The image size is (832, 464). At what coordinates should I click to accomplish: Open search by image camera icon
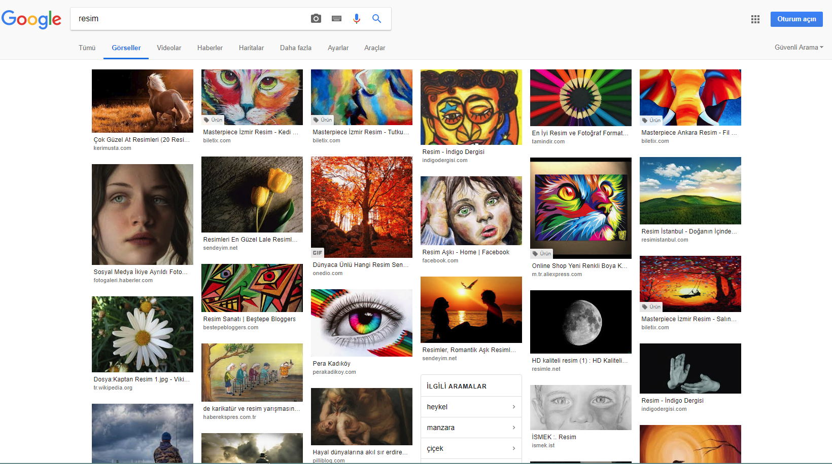(x=316, y=19)
